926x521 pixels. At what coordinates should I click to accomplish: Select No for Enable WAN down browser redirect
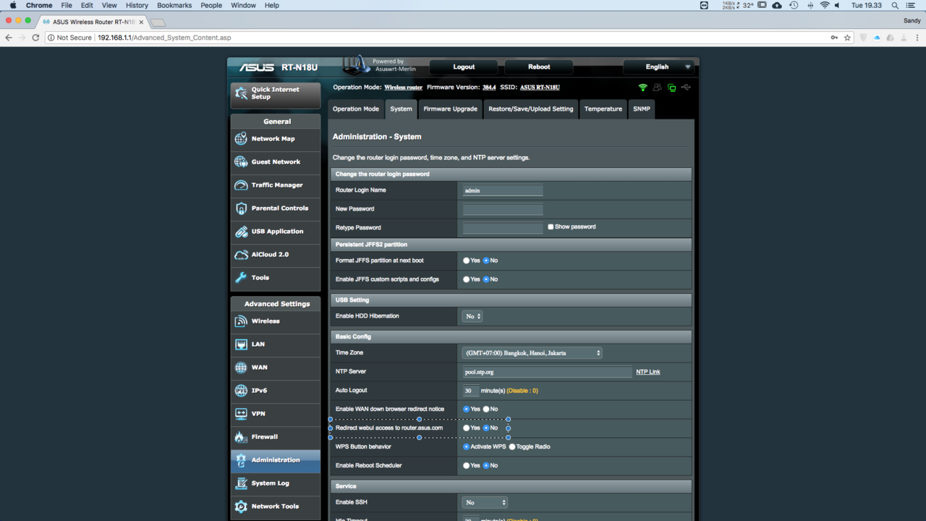pos(486,410)
